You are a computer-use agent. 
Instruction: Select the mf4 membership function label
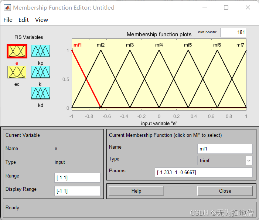point(159,45)
